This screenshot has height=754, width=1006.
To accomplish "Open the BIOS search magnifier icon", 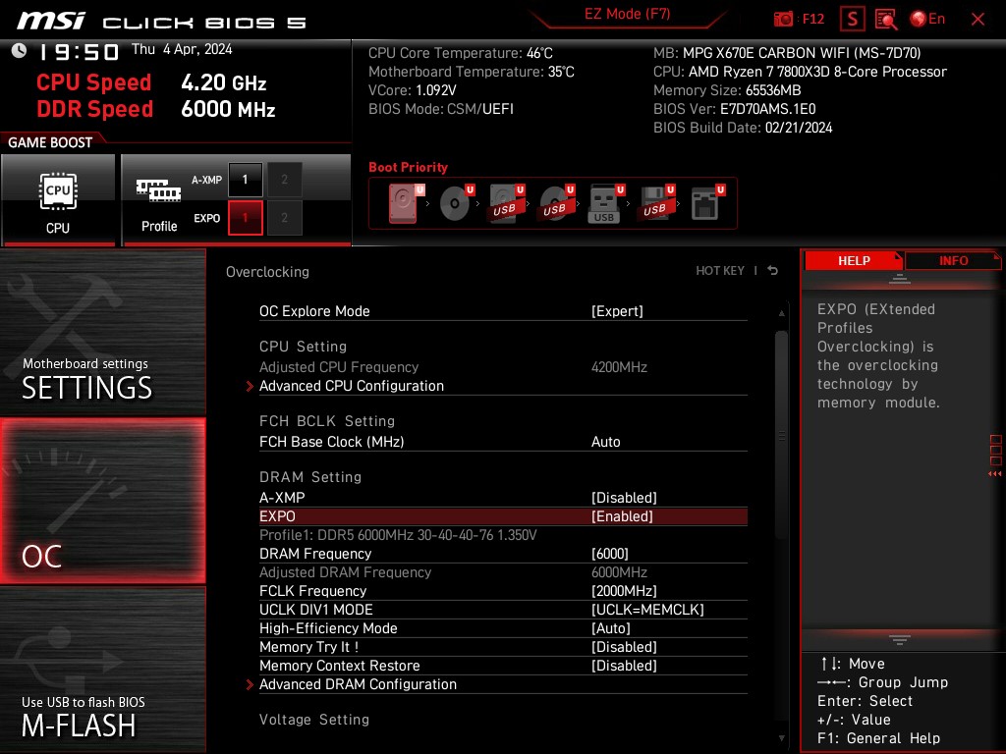I will [x=886, y=20].
